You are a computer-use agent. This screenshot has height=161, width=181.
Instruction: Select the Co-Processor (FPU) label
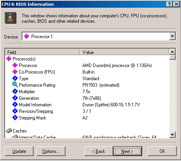37,72
